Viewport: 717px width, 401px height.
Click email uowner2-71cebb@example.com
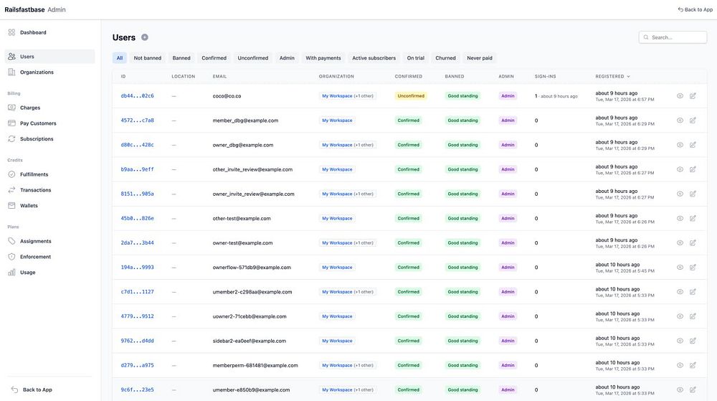click(x=250, y=316)
